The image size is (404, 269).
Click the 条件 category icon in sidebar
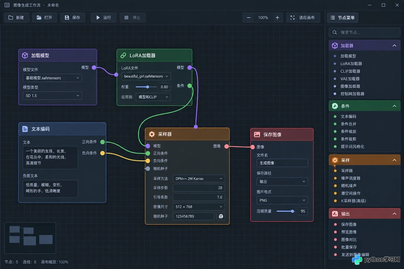(335, 106)
